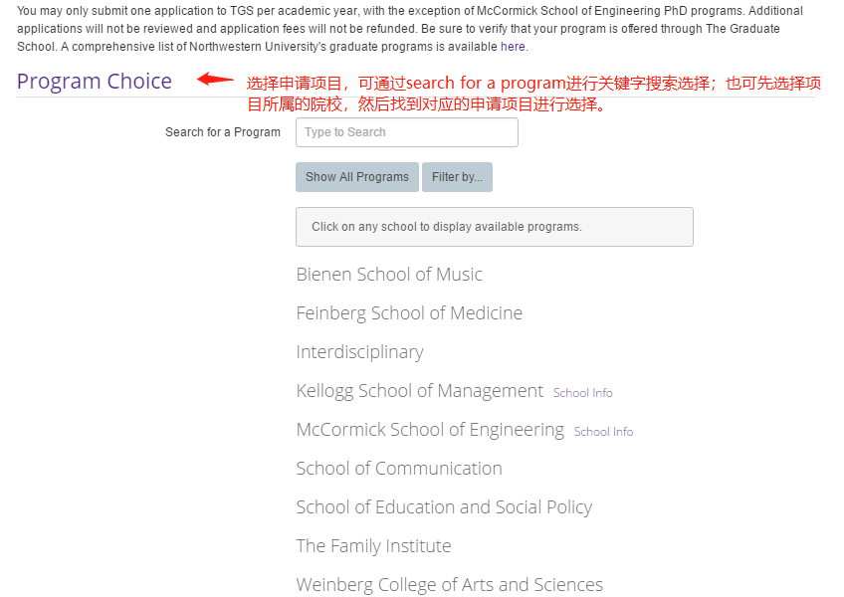This screenshot has height=597, width=844.
Task: Click the Program Choice heading
Action: [95, 81]
